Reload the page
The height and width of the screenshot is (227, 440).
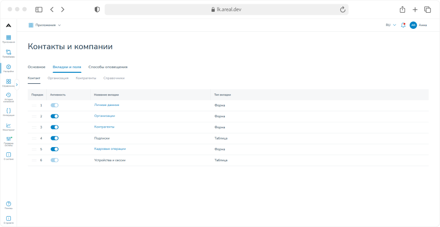[x=343, y=9]
